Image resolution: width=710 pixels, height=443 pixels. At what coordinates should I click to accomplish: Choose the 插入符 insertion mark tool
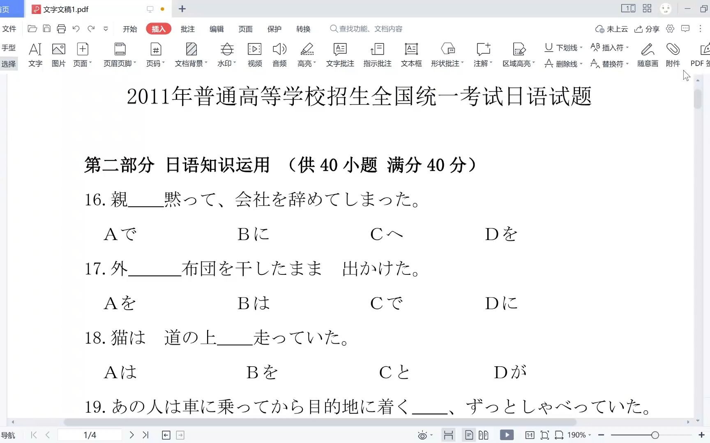tap(609, 48)
